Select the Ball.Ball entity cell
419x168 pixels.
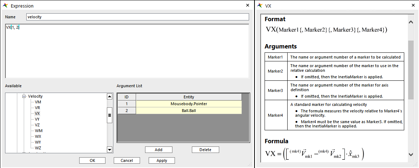(x=189, y=111)
